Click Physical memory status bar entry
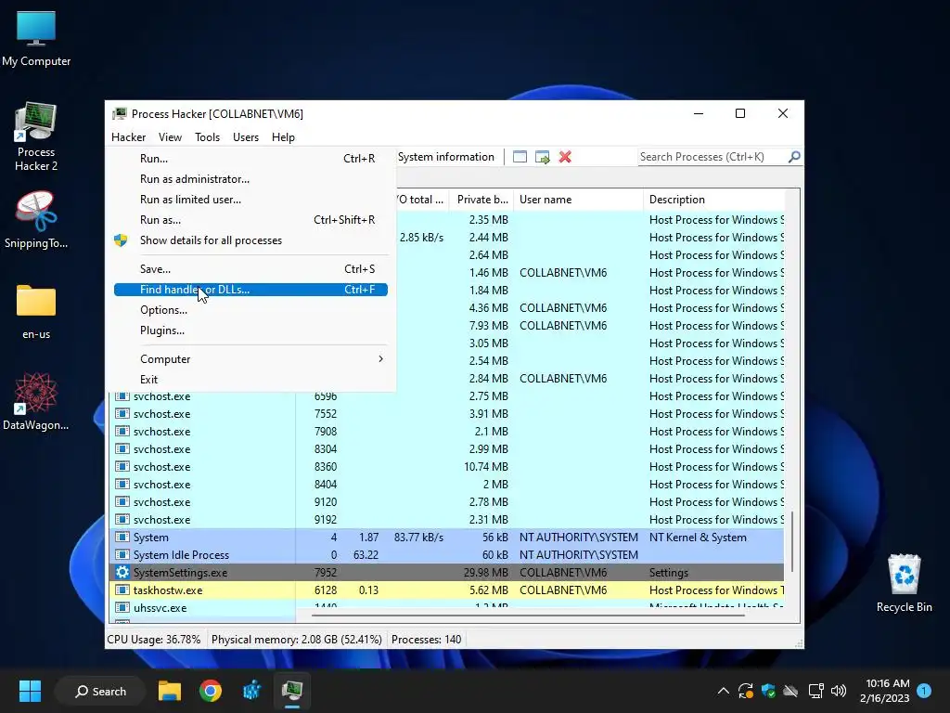950x713 pixels. click(x=296, y=640)
